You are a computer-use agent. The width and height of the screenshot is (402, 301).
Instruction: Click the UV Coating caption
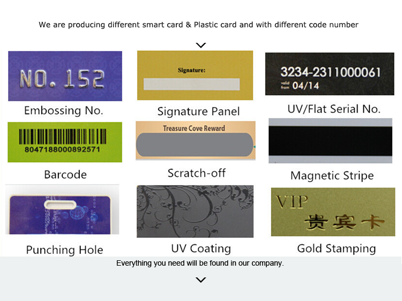tap(201, 249)
